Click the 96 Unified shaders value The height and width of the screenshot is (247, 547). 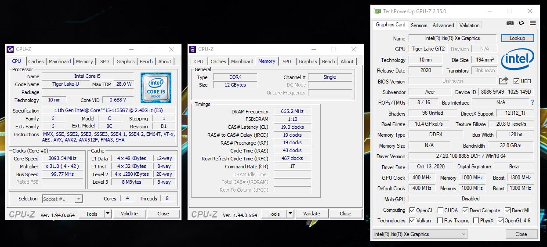433,113
